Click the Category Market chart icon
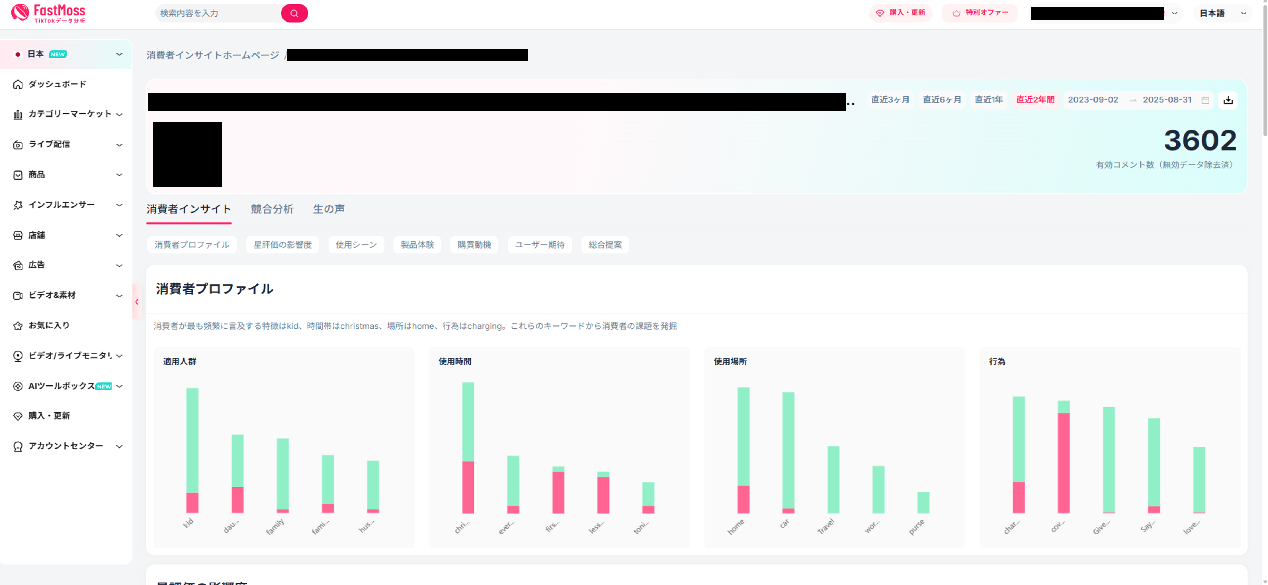The width and height of the screenshot is (1268, 585). click(18, 114)
